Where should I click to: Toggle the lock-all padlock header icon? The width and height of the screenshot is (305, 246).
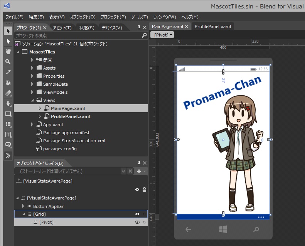(x=144, y=189)
